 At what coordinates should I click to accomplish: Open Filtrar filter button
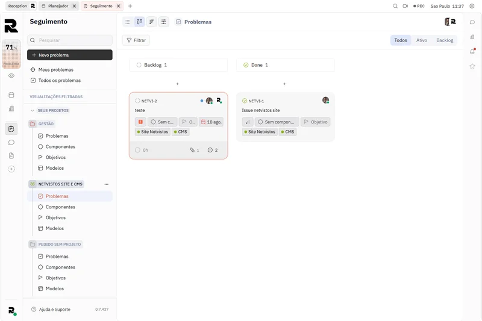tap(136, 40)
